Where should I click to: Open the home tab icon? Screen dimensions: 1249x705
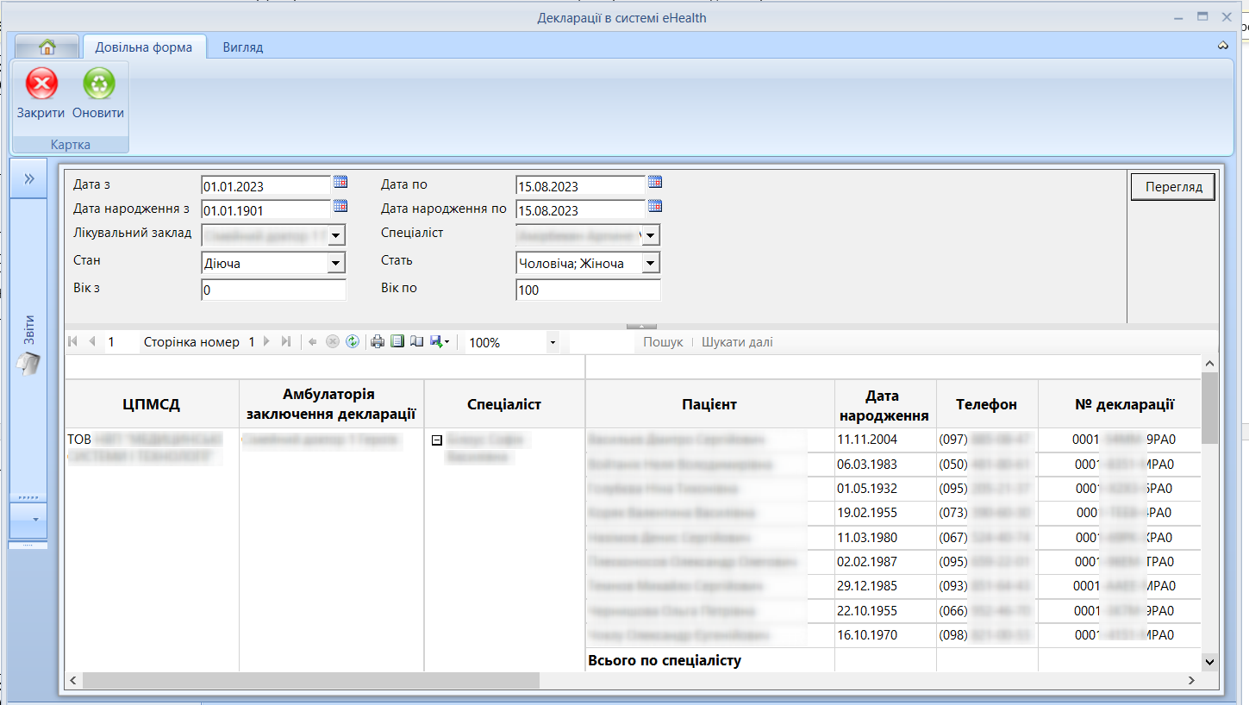click(x=47, y=47)
